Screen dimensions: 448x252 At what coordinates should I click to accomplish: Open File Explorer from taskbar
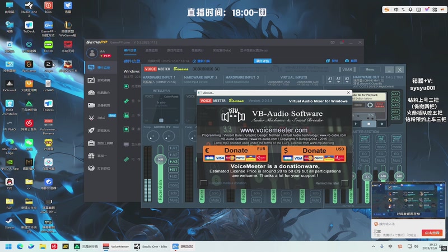coord(43,246)
